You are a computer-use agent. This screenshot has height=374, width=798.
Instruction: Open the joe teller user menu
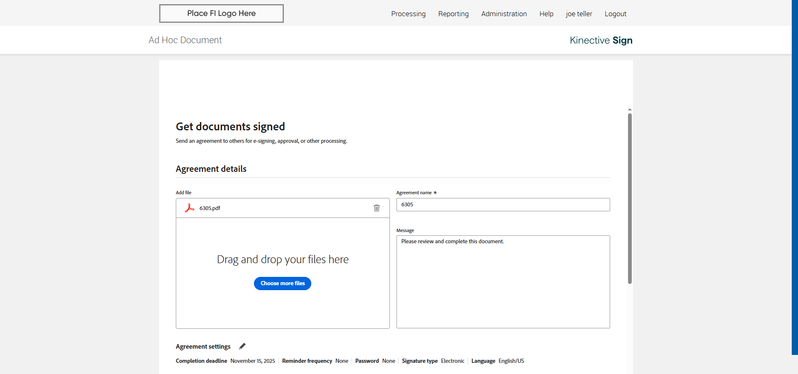point(579,14)
